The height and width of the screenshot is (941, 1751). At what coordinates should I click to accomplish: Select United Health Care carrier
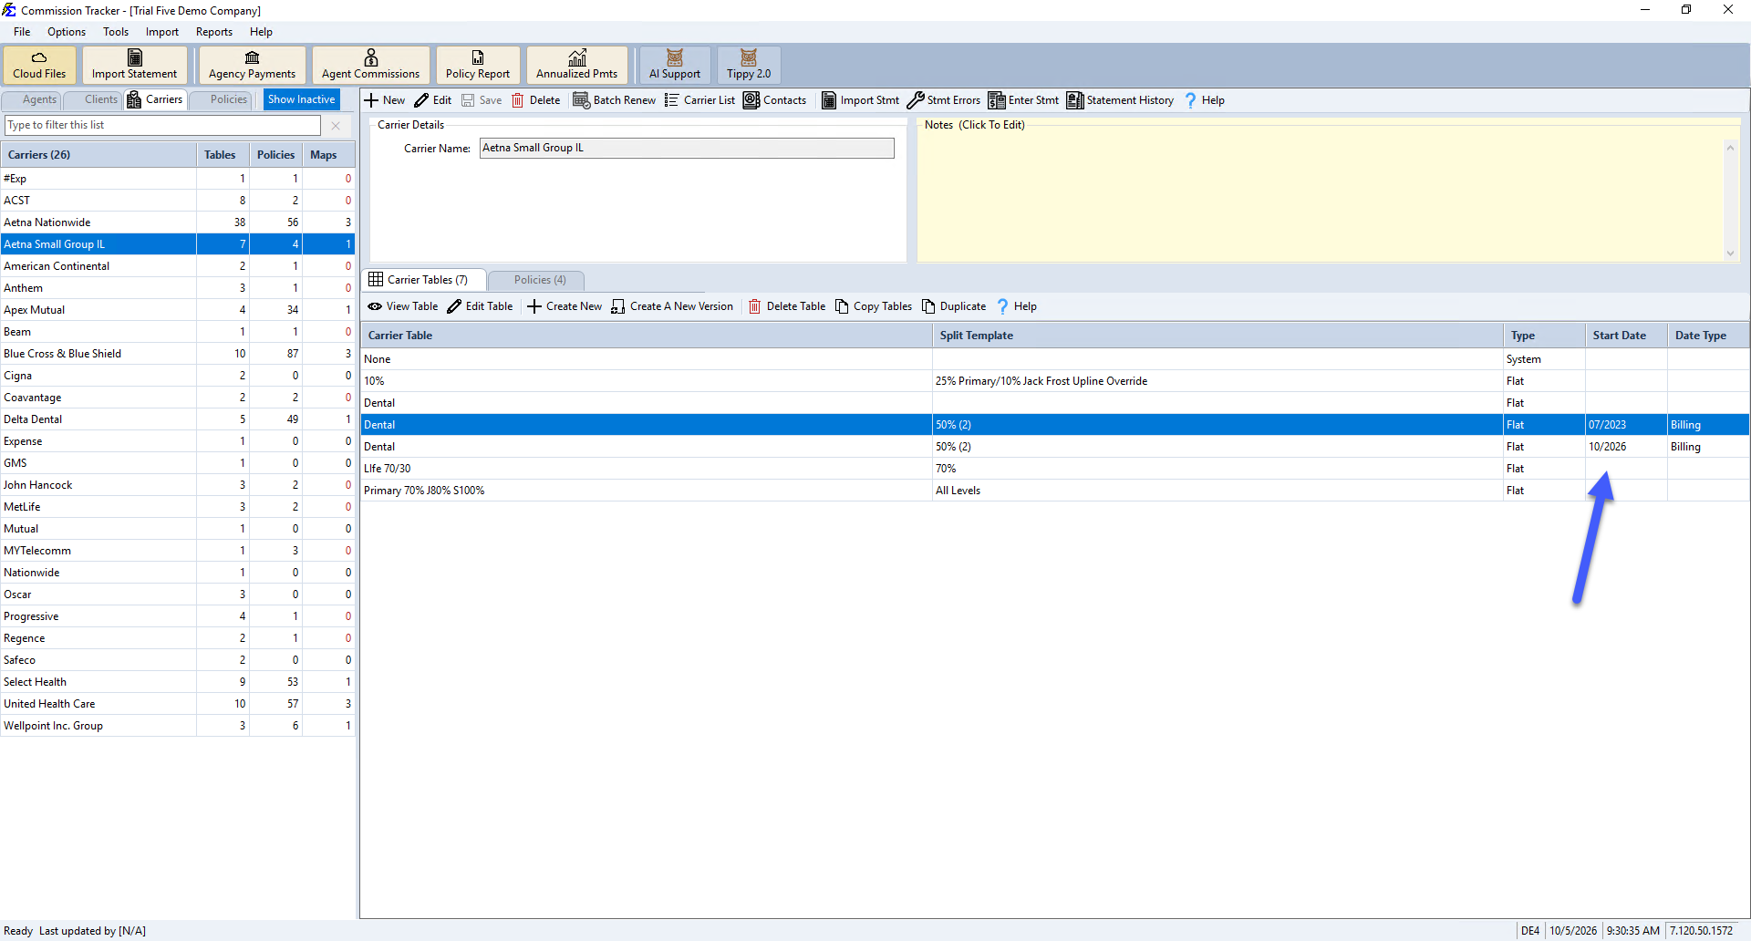177,704
